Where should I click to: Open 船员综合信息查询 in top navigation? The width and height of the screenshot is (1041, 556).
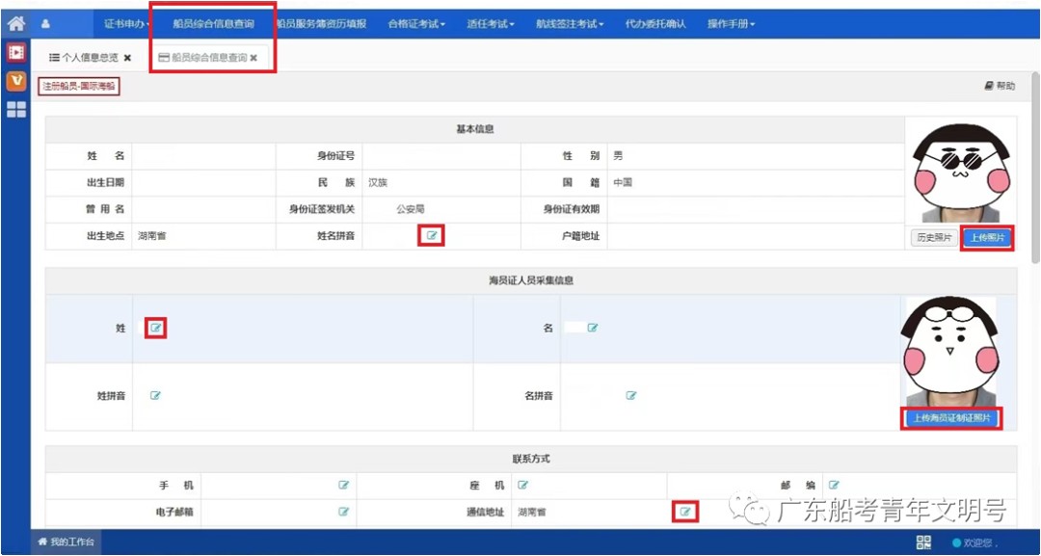pos(213,24)
